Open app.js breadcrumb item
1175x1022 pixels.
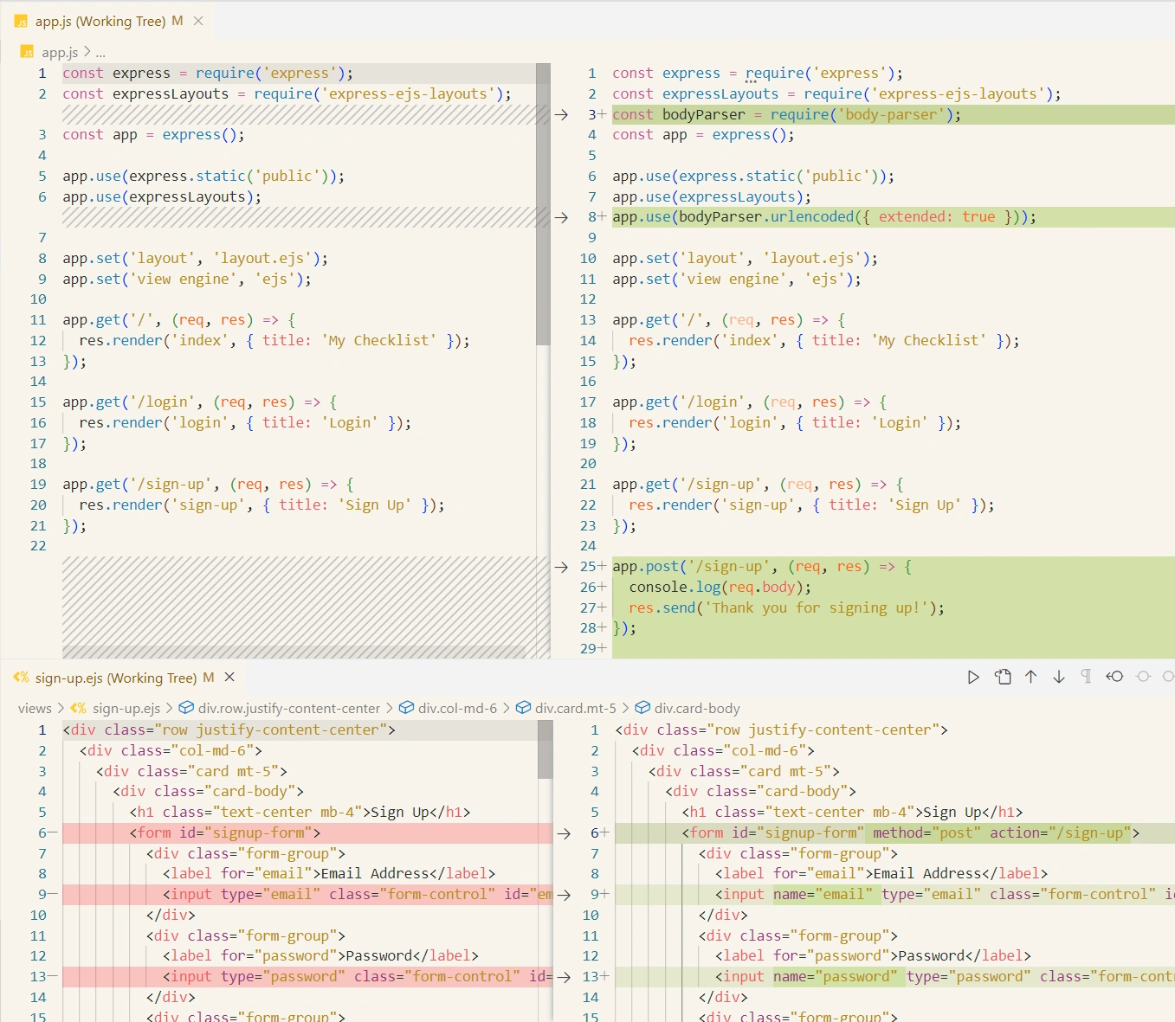(60, 52)
